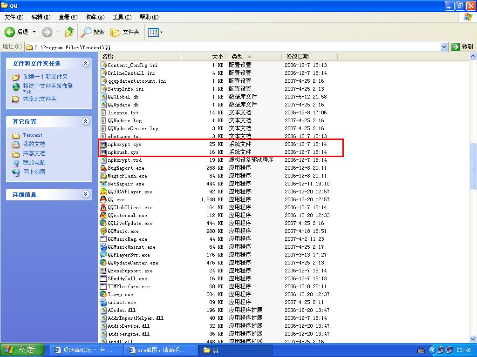Select the QQ3DAVPlayer.exe icon
Viewport: 477px width, 357px height.
[103, 192]
